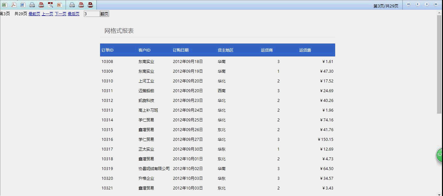Click customer 凯旋科技

click(146, 100)
